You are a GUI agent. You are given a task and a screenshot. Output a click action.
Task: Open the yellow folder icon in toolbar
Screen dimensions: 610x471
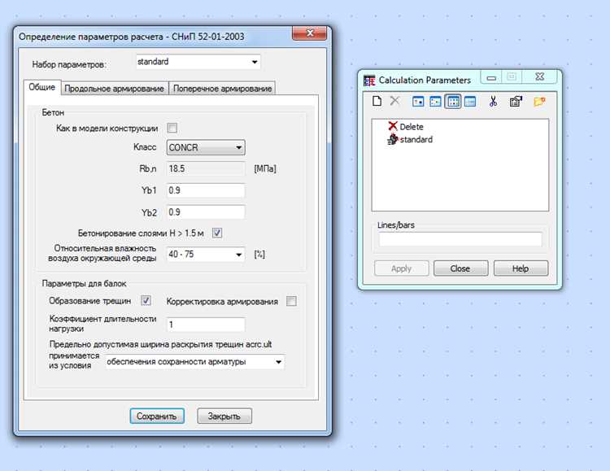point(539,102)
